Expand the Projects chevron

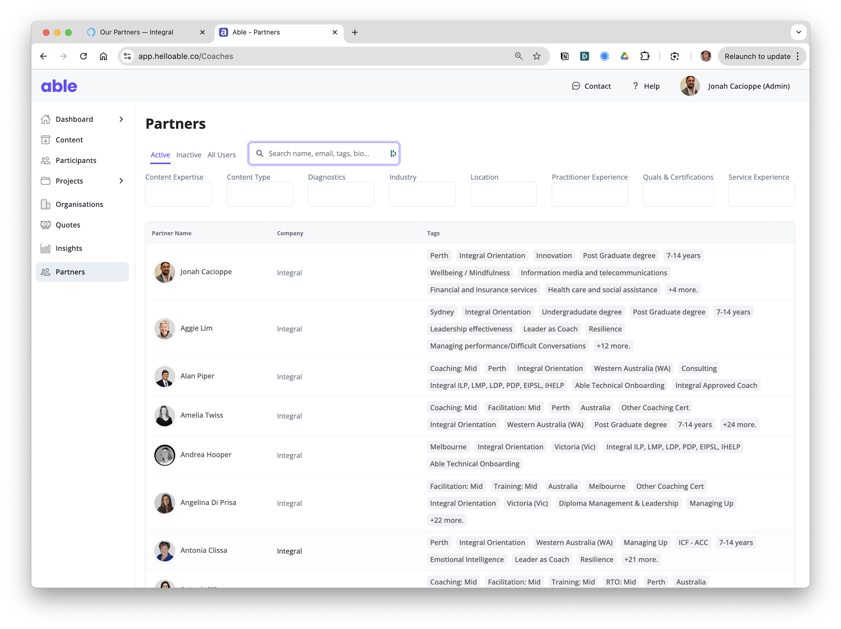121,181
